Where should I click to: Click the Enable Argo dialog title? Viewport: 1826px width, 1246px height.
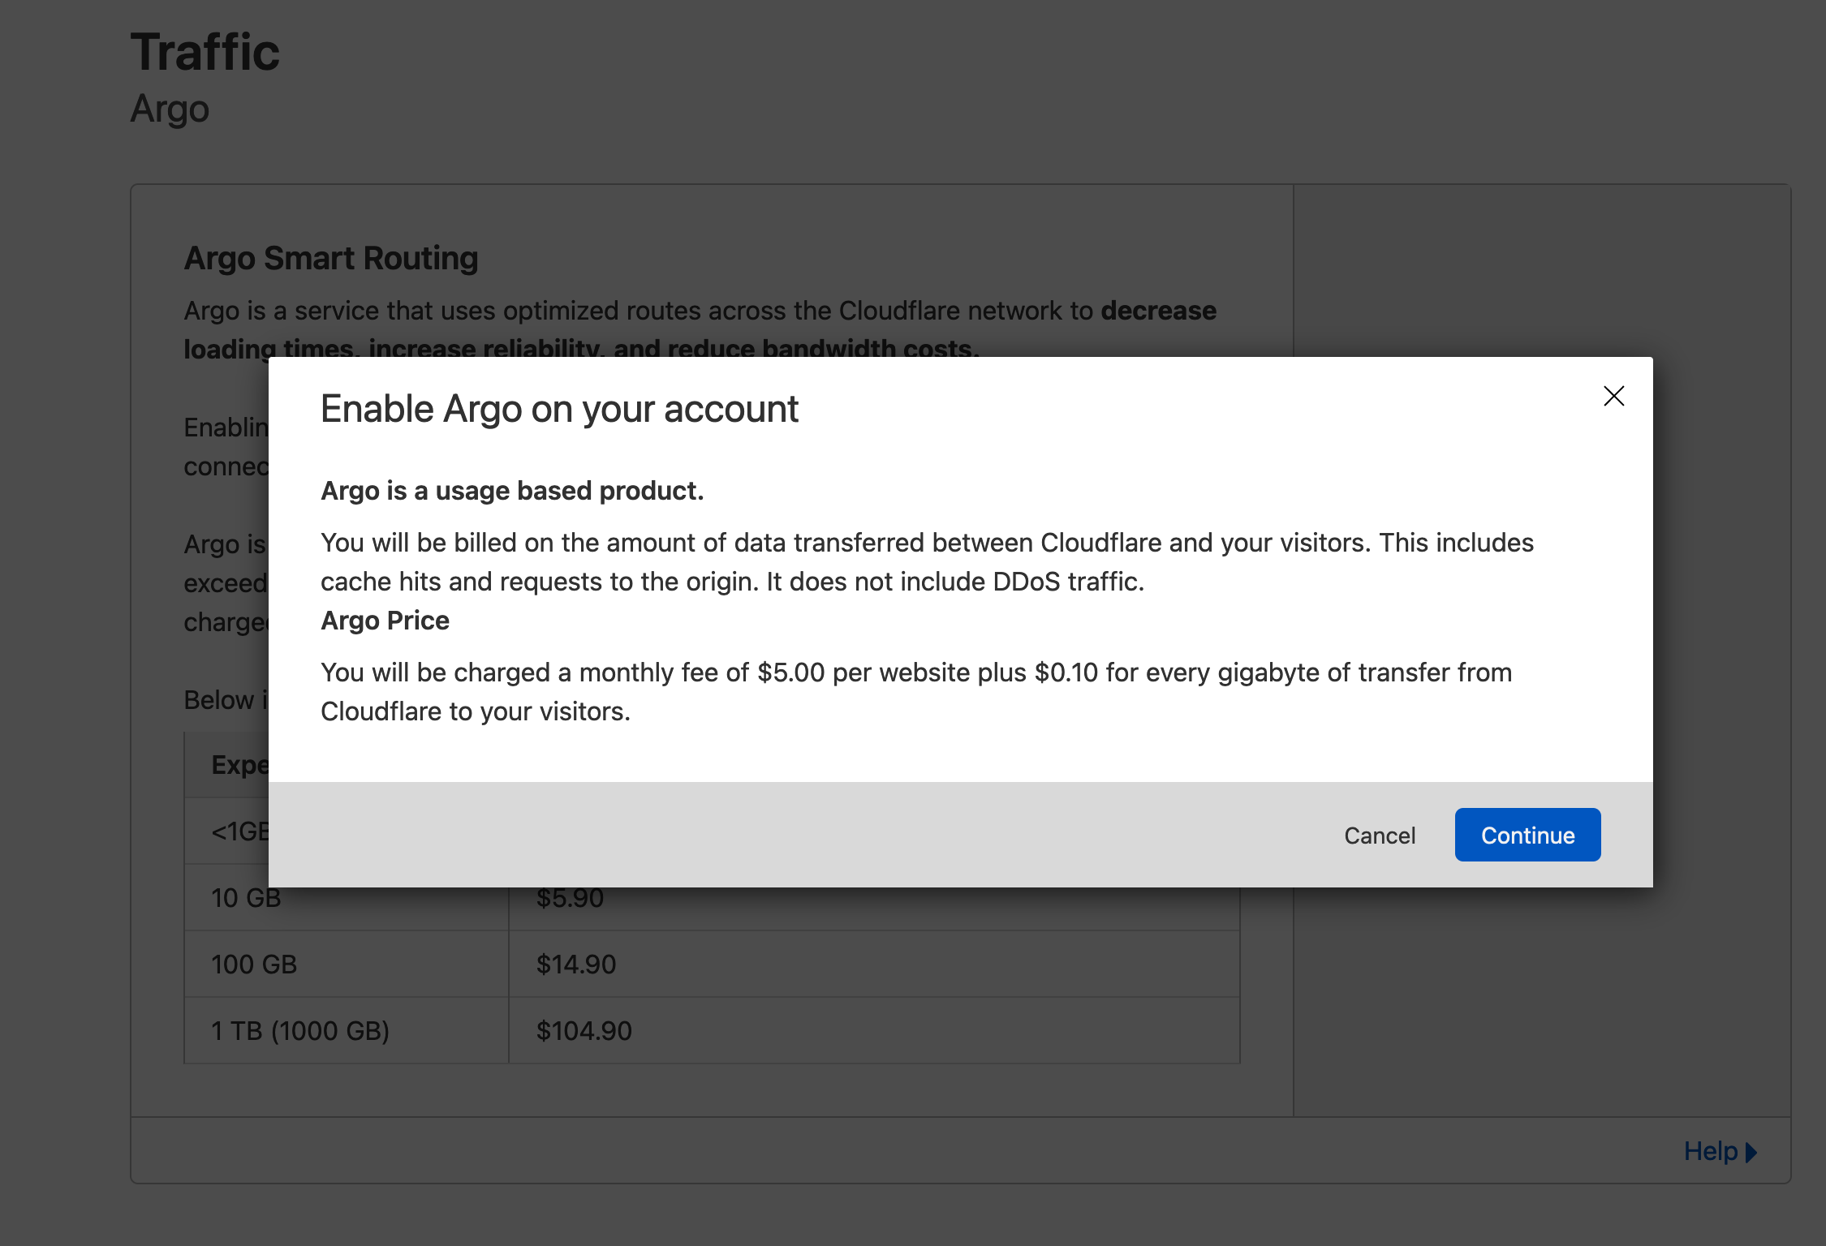pyautogui.click(x=560, y=409)
